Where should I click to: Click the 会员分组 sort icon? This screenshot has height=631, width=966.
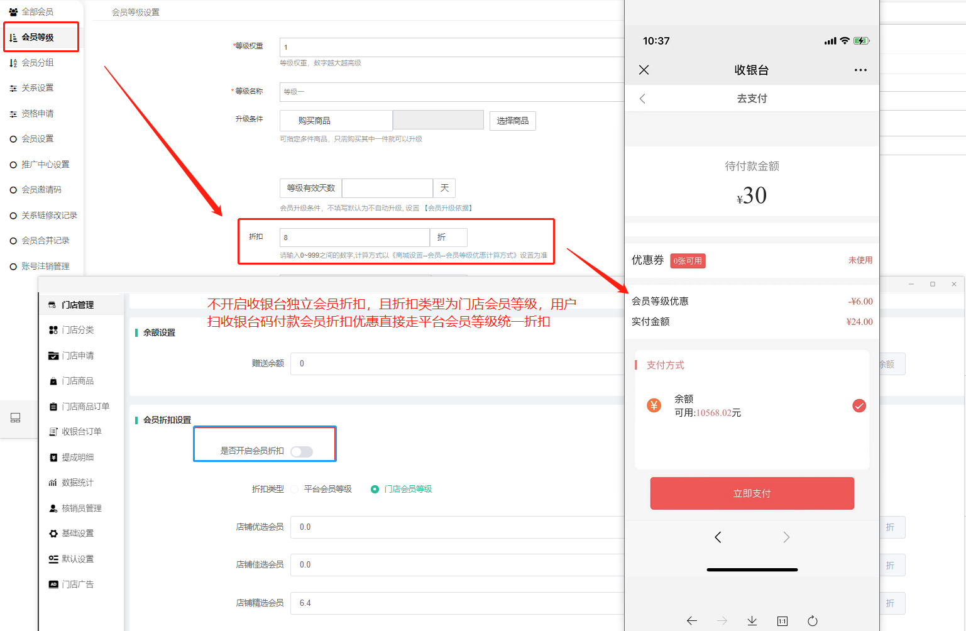click(13, 63)
